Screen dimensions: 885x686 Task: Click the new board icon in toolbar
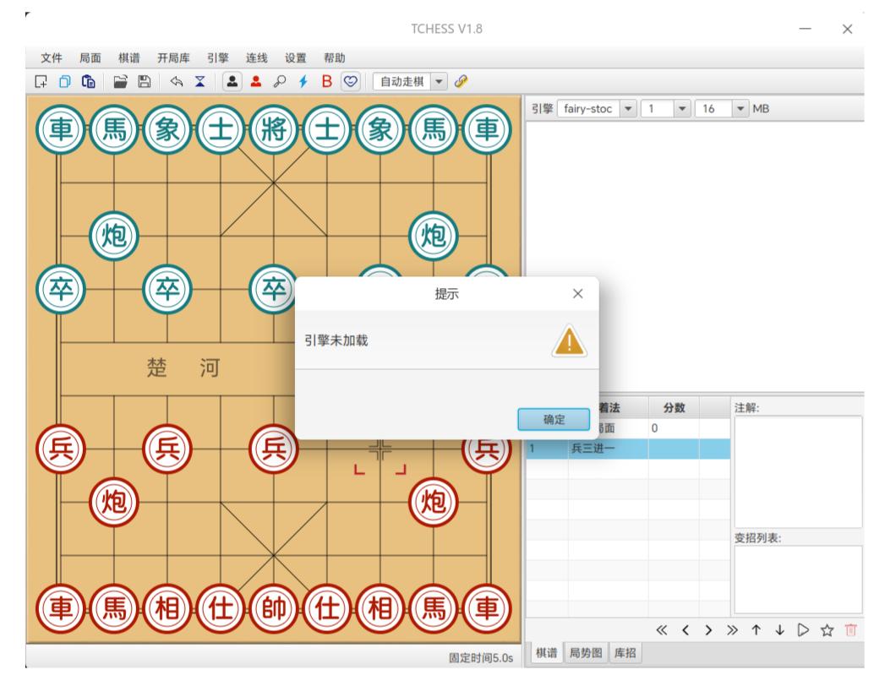41,81
